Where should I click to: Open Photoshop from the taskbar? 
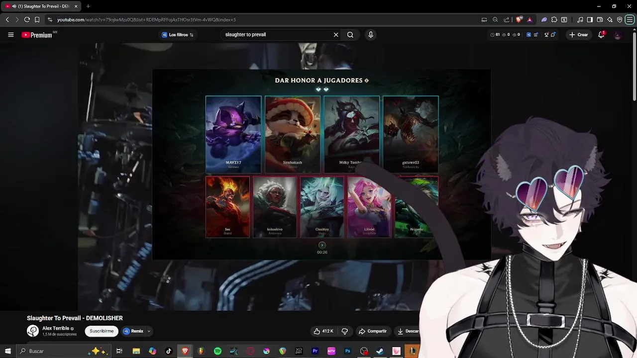(348, 351)
